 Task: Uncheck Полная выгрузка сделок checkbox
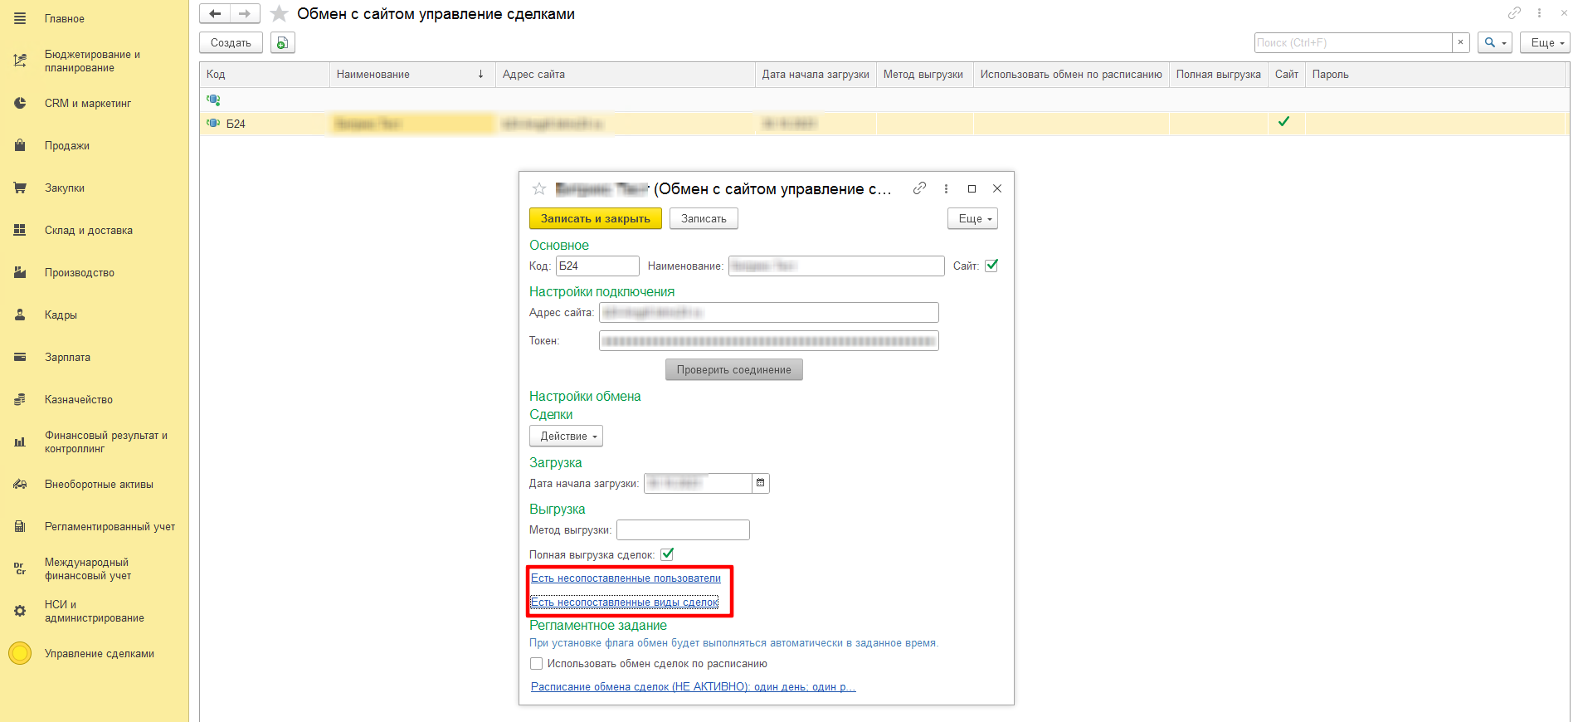tap(667, 554)
